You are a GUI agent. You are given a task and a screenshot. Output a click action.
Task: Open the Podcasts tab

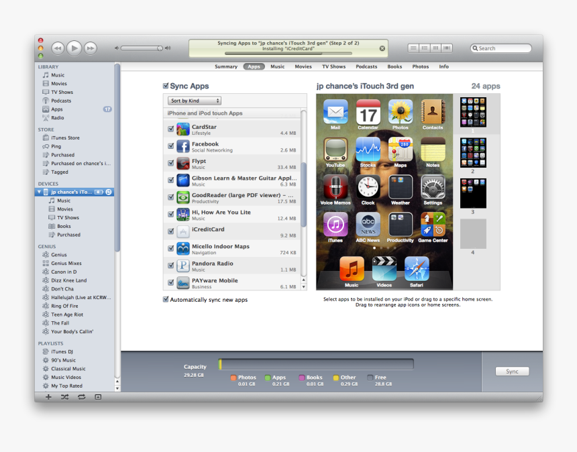366,66
